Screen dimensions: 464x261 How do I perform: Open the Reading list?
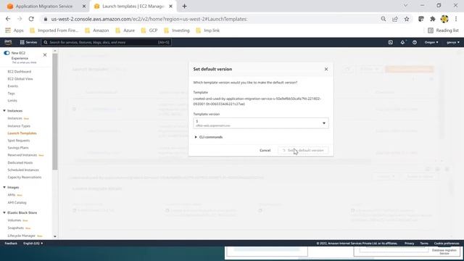pos(443,30)
